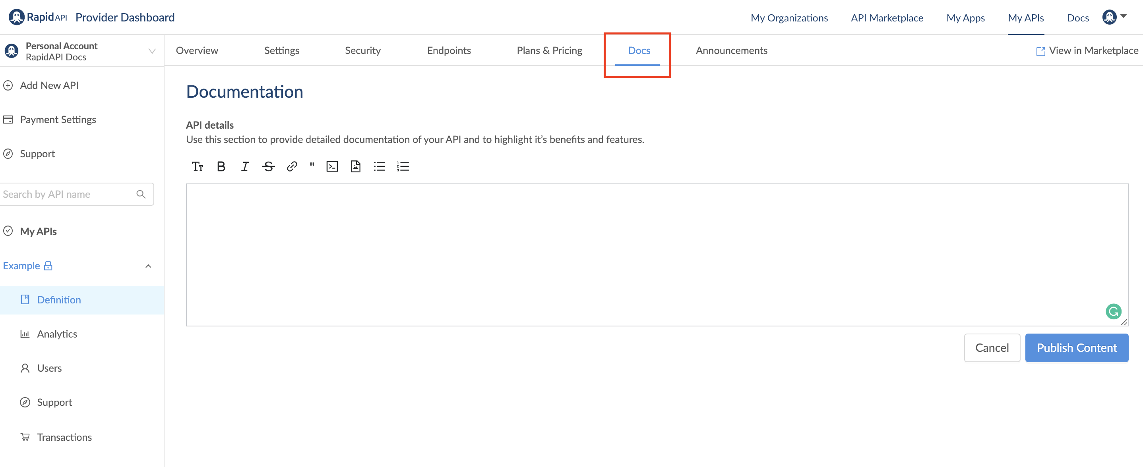The image size is (1143, 467).
Task: Expand the Personal Account dropdown
Action: pos(152,51)
